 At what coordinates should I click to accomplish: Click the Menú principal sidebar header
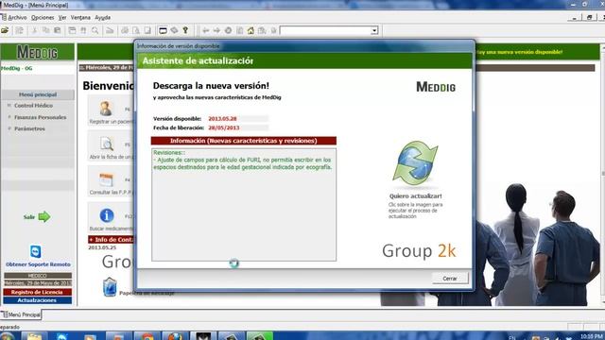[x=38, y=94]
